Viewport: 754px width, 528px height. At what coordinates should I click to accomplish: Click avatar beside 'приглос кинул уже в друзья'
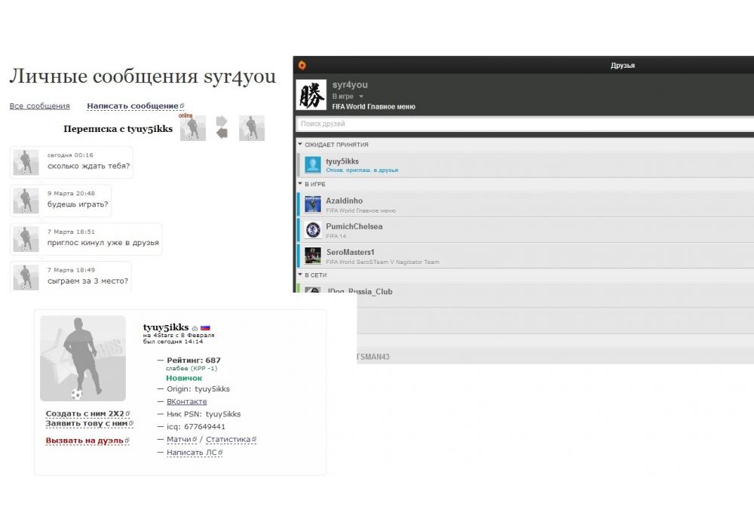click(26, 239)
